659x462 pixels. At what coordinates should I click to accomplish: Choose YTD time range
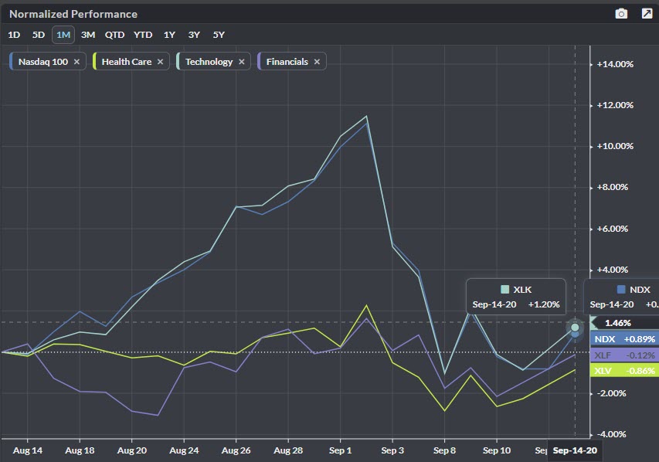142,34
